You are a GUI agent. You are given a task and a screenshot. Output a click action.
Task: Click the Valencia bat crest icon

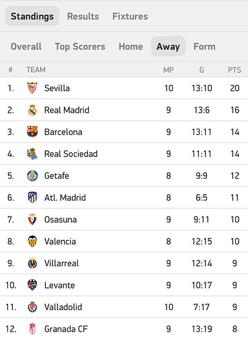coord(32,241)
